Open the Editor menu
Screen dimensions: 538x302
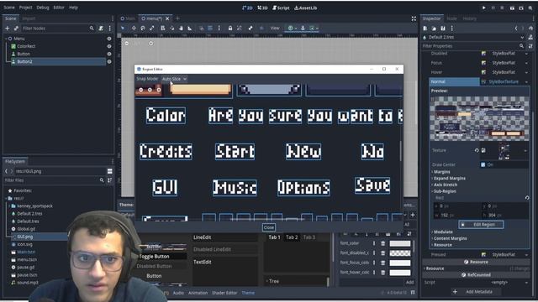(59, 8)
